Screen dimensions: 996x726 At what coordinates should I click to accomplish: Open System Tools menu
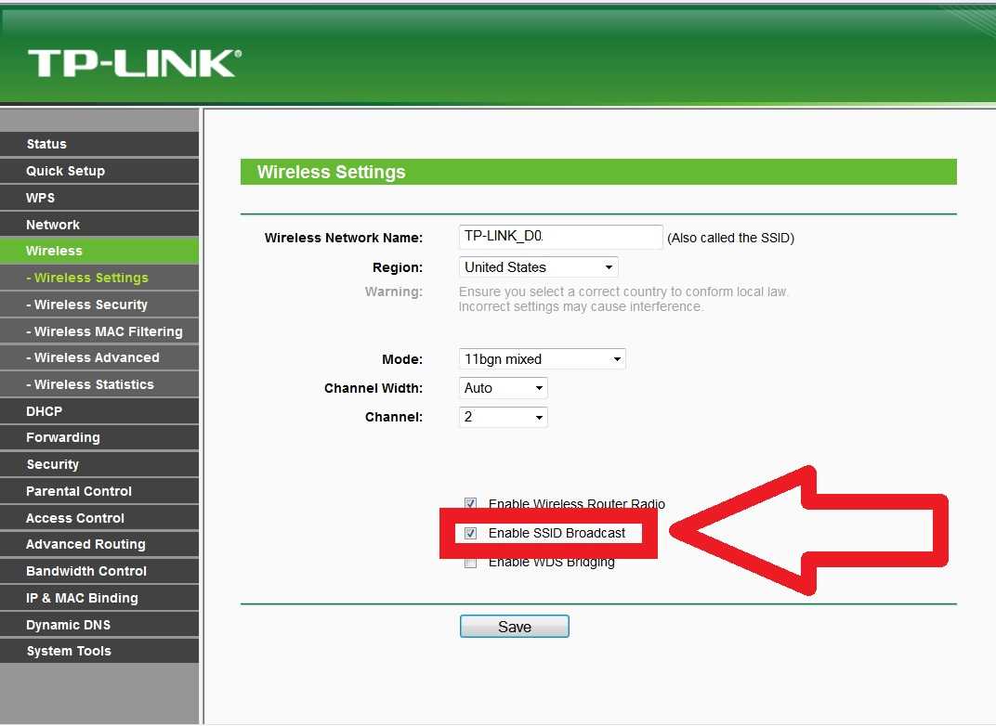click(x=99, y=651)
